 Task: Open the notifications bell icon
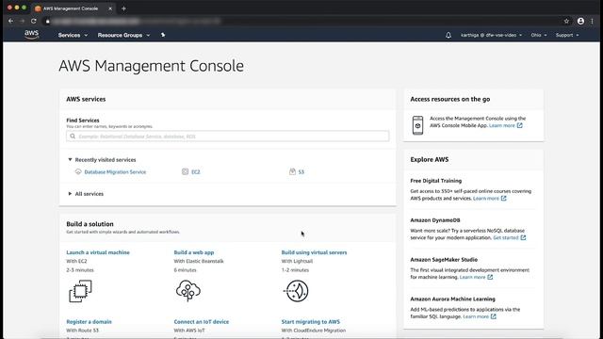448,35
